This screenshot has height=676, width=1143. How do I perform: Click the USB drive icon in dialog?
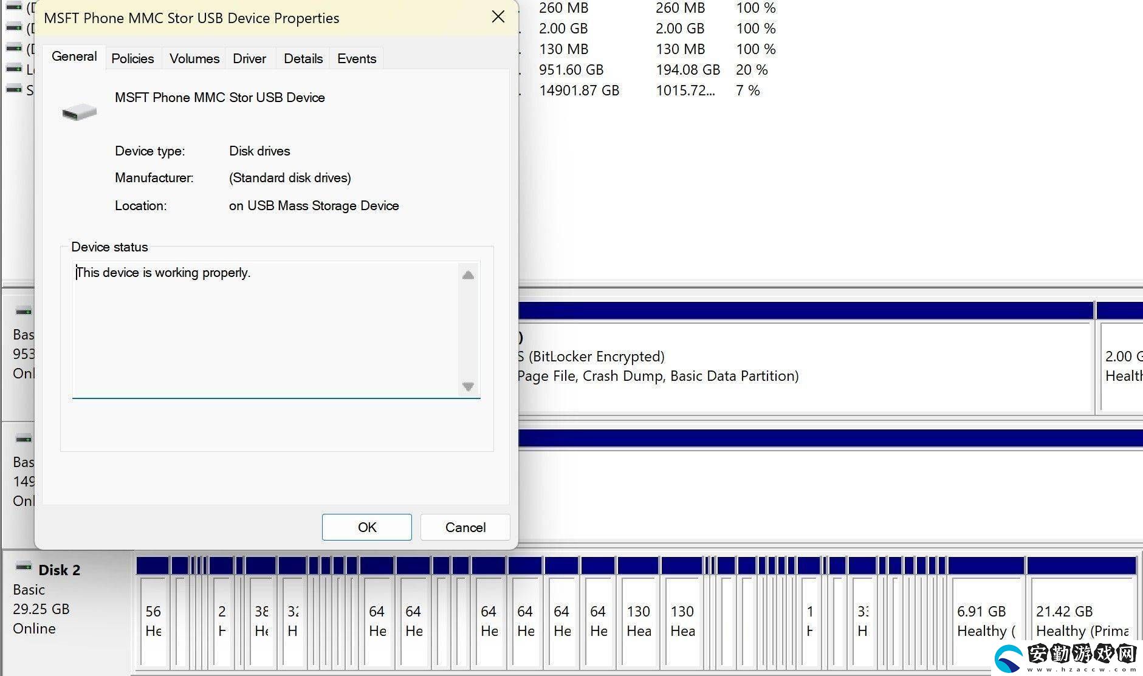pos(80,112)
